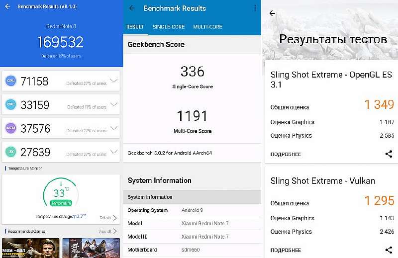398x258 pixels.
Task: Tap the blue CPU score icon
Action: coord(10,81)
